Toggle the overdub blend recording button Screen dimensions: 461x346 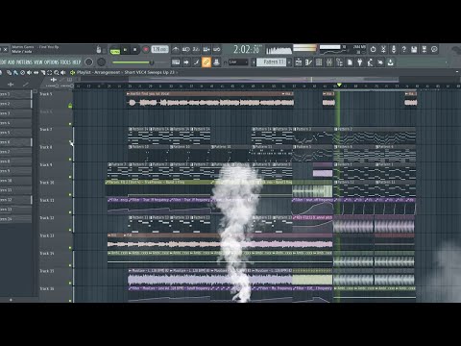(x=206, y=49)
